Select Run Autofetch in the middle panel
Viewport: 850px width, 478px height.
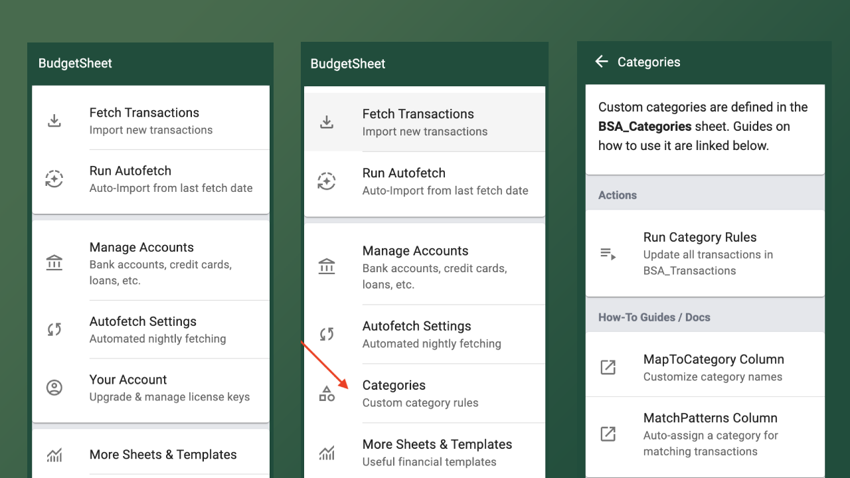(424, 181)
